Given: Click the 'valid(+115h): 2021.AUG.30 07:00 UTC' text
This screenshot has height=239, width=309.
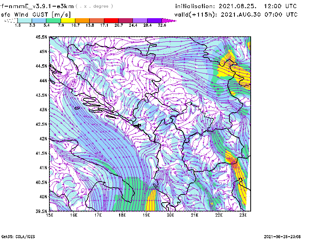Looking at the screenshot, I should click(x=236, y=15).
